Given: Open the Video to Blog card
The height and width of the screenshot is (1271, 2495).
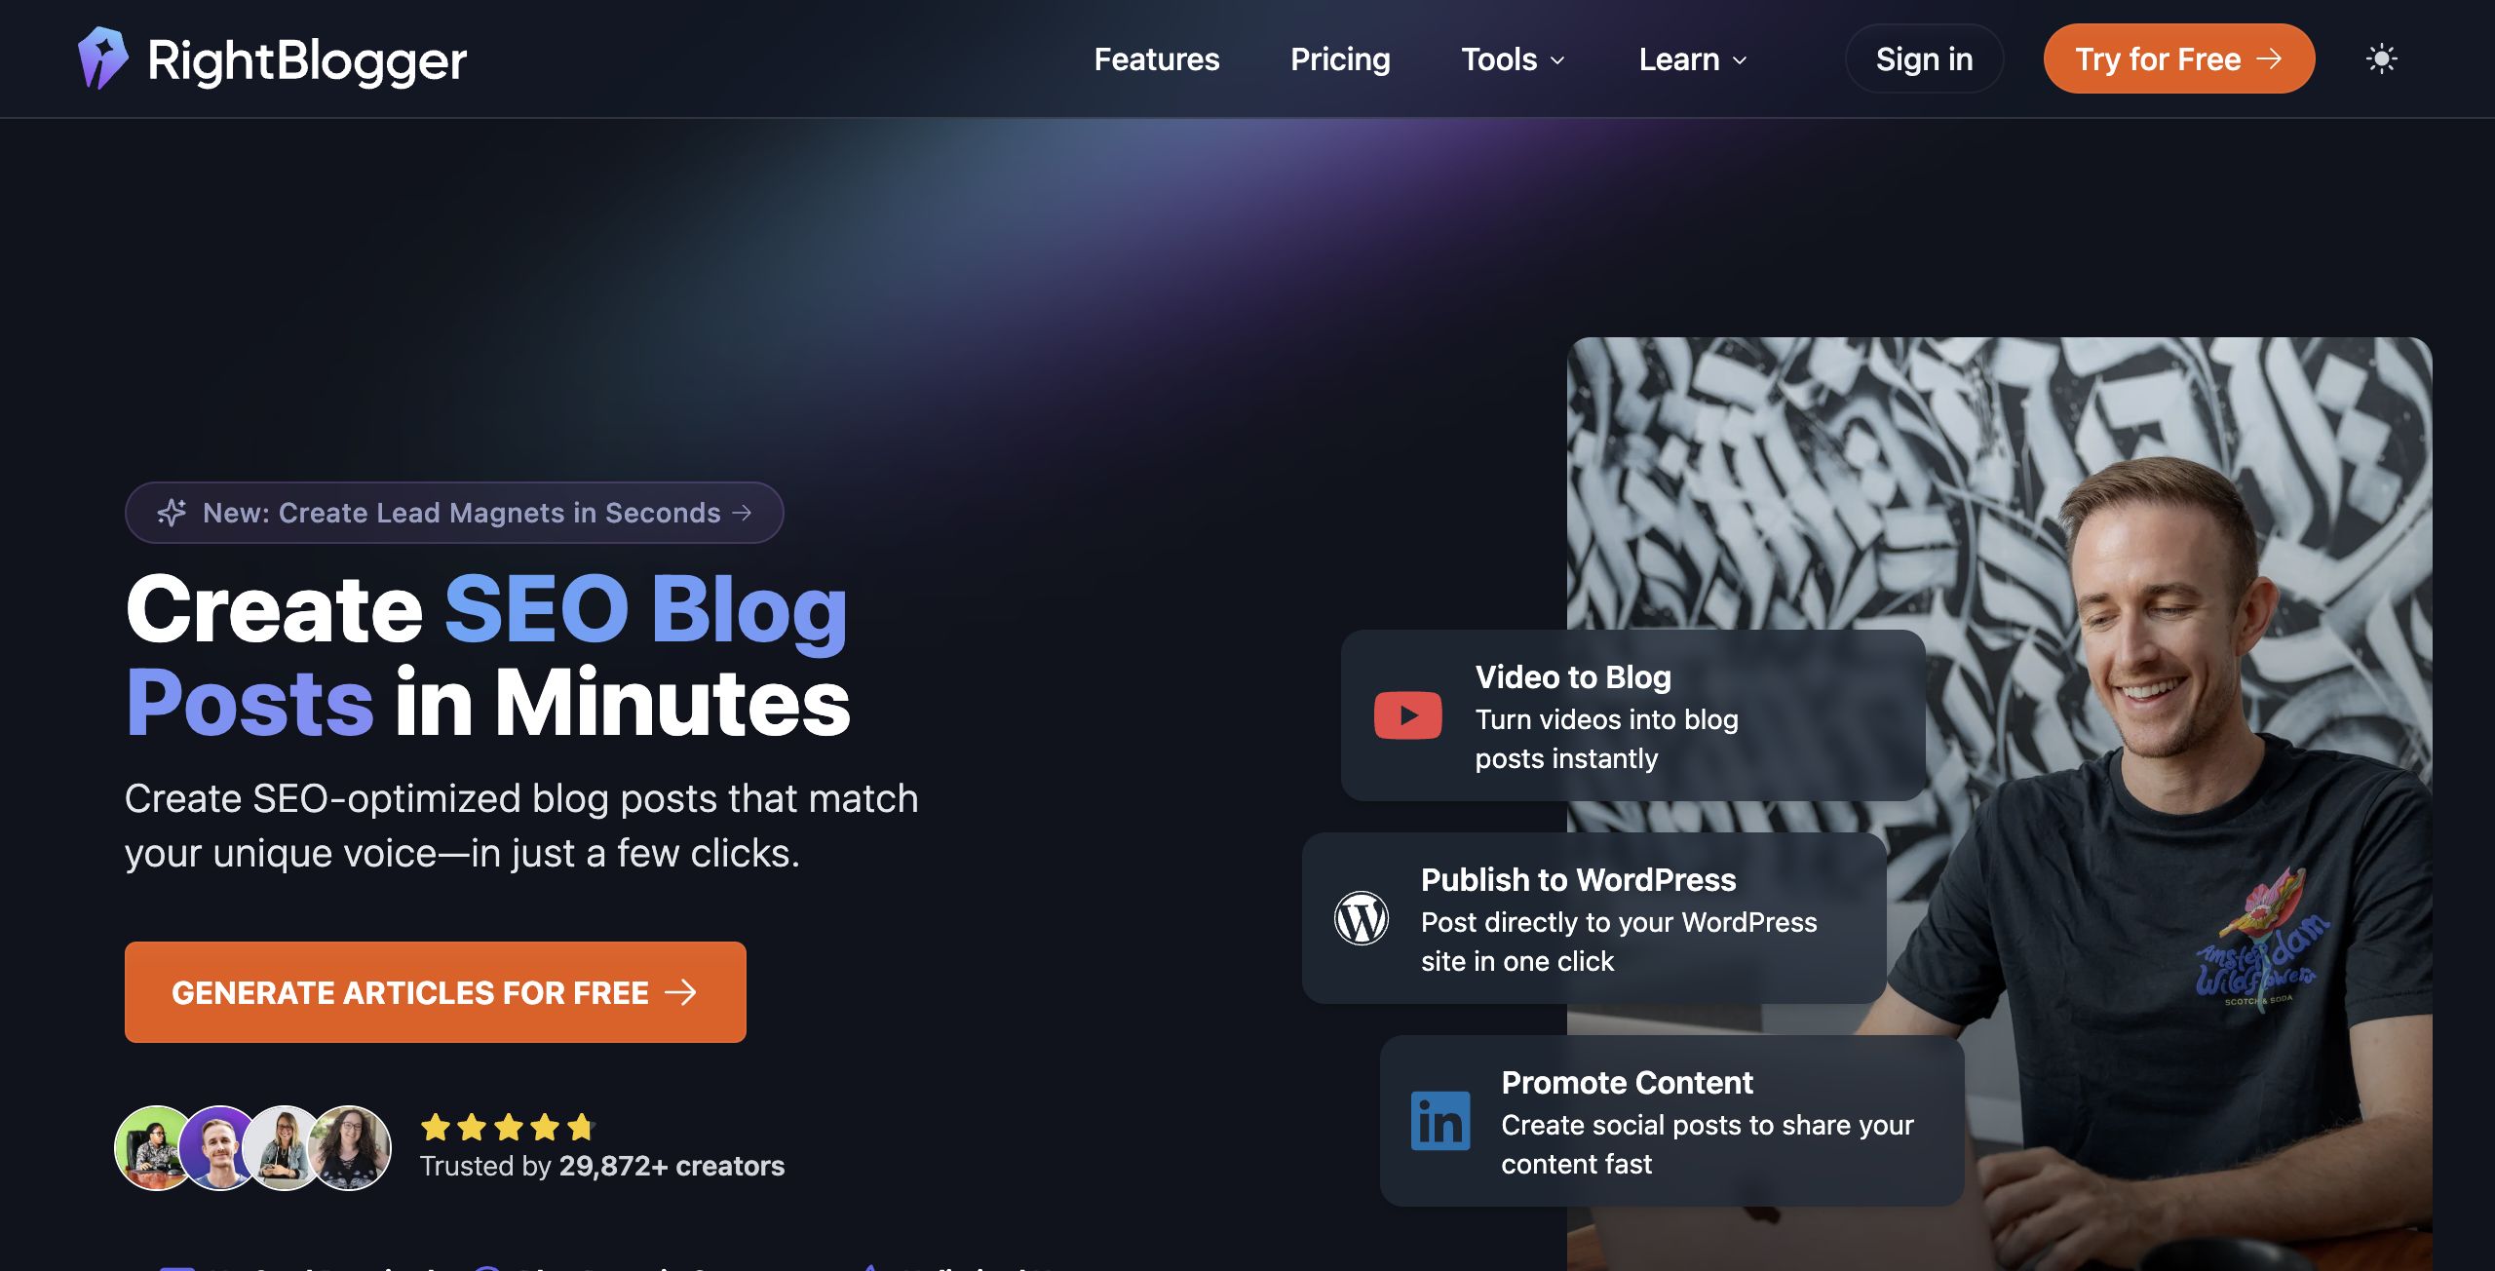Looking at the screenshot, I should point(1632,715).
